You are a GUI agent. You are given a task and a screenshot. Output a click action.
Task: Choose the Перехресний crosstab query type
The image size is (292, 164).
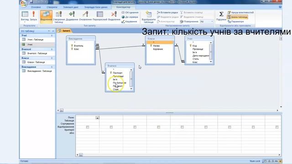coord(100,16)
